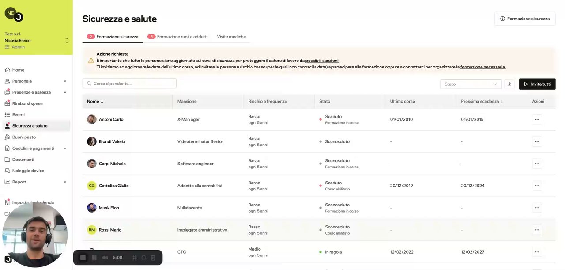The height and width of the screenshot is (270, 565).
Task: Click the CG avatar of Cattolica Giulio
Action: click(92, 186)
